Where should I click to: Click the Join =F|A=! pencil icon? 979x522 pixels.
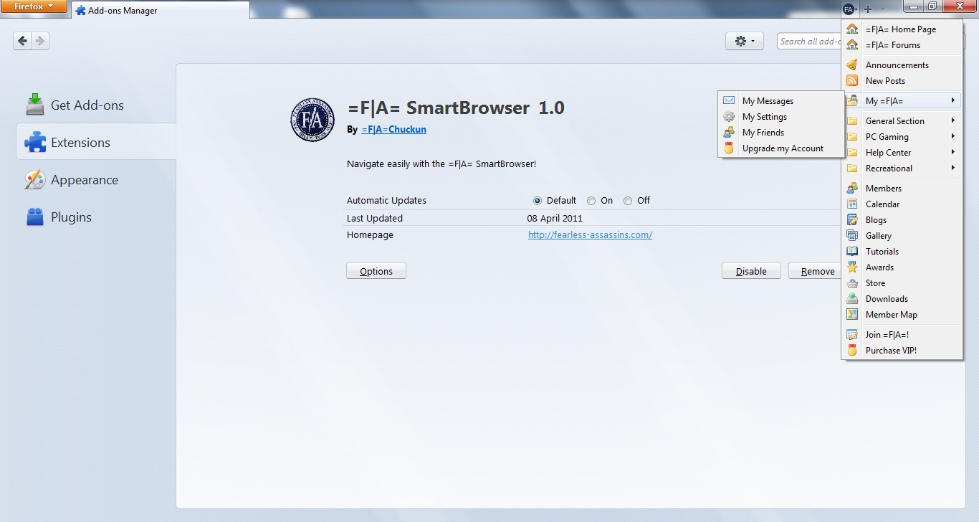852,335
